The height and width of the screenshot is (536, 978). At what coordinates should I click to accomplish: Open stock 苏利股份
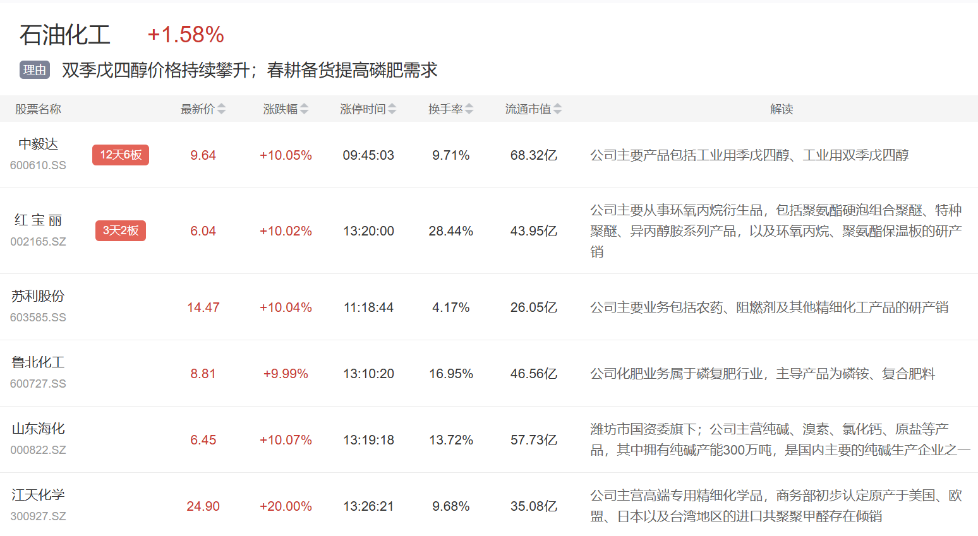tap(38, 296)
